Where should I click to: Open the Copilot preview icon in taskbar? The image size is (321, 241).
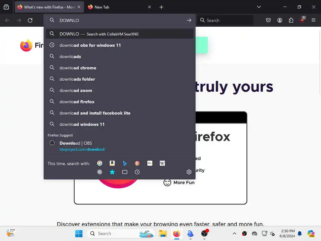tap(311, 233)
